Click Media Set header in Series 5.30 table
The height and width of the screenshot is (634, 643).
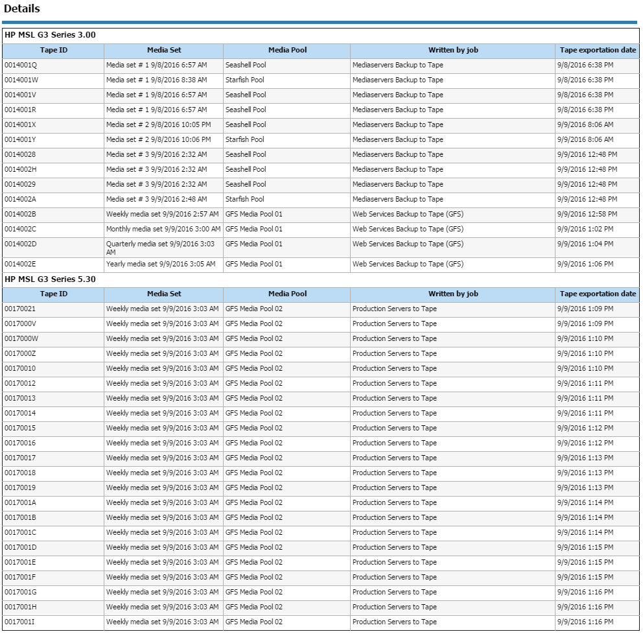(163, 294)
